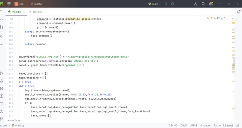Open the Code With Me icon

tap(196, 4)
